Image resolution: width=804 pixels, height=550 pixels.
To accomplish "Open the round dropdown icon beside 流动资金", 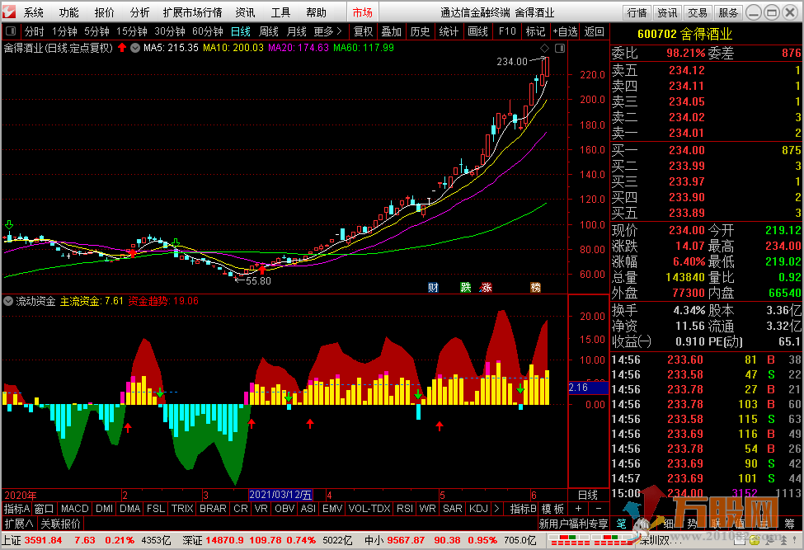I will [x=8, y=301].
